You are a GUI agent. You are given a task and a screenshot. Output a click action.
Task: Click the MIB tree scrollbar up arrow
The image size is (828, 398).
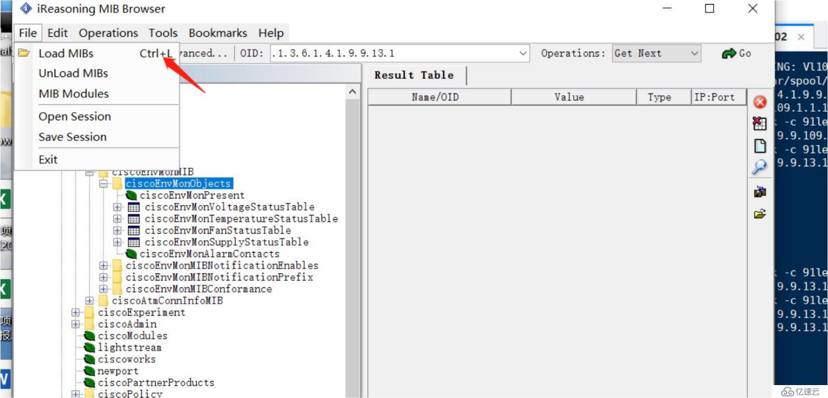coord(352,91)
